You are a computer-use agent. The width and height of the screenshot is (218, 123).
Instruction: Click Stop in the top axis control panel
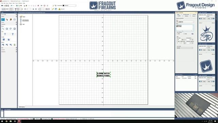(209, 18)
